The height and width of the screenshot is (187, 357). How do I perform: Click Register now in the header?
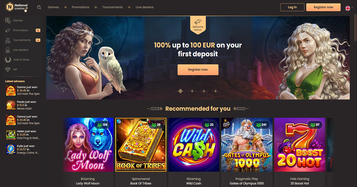(324, 7)
